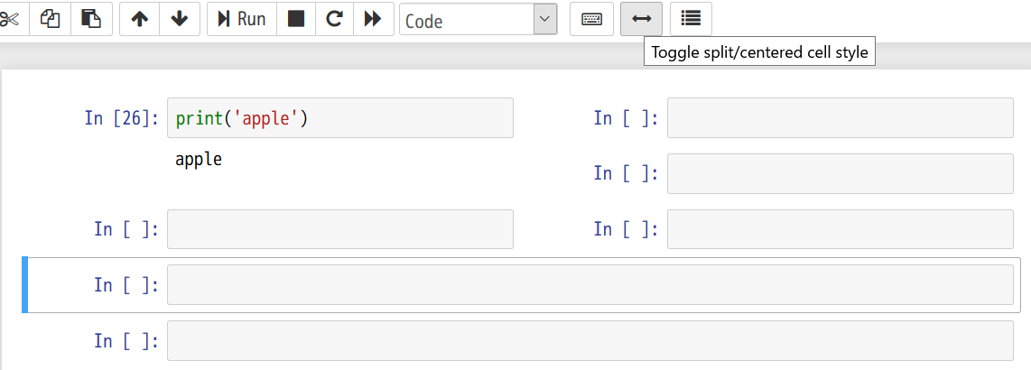Viewport: 1031px width, 370px height.
Task: Click the top-right empty code cell
Action: (x=840, y=118)
